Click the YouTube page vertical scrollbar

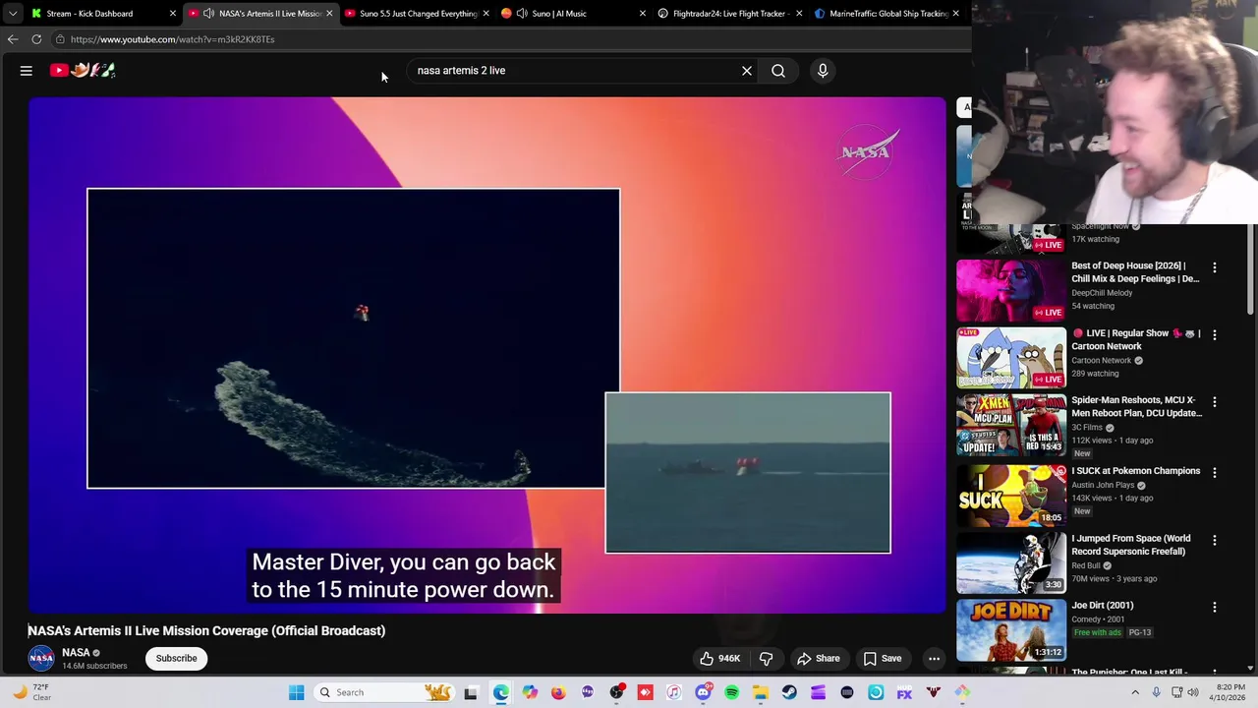pos(1251,270)
